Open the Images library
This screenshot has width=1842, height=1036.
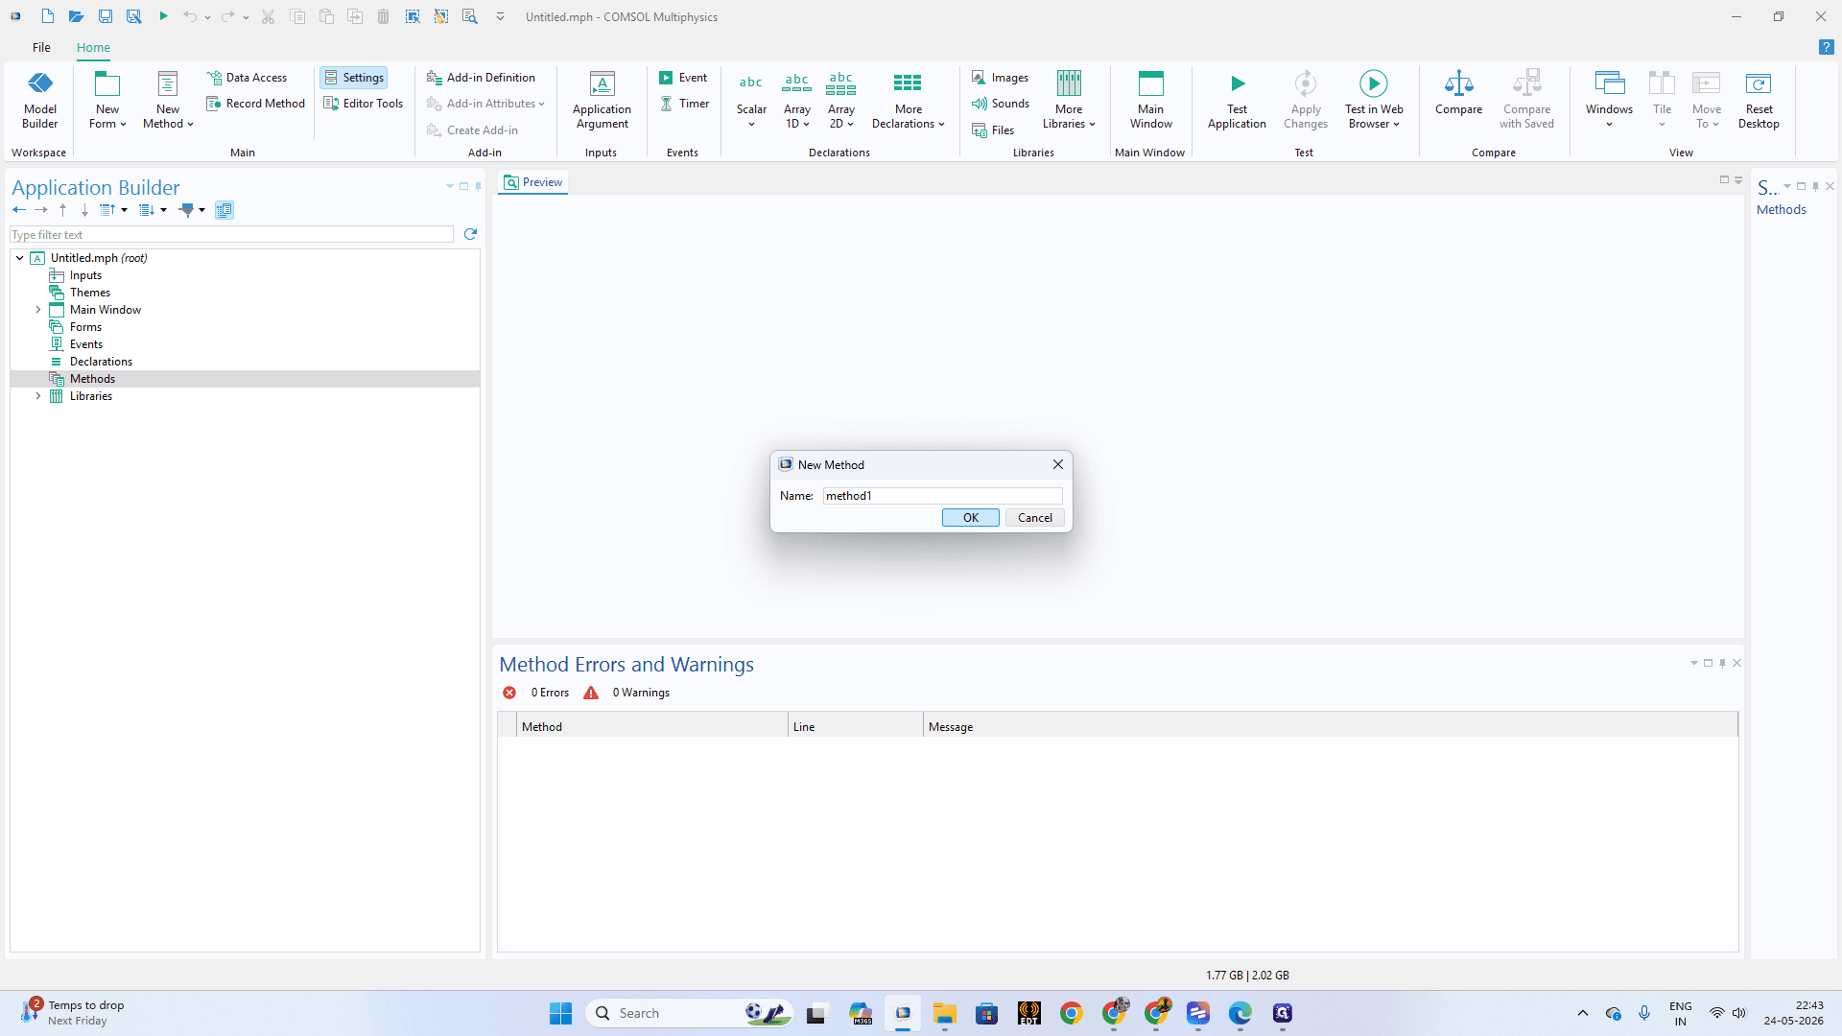click(1000, 78)
